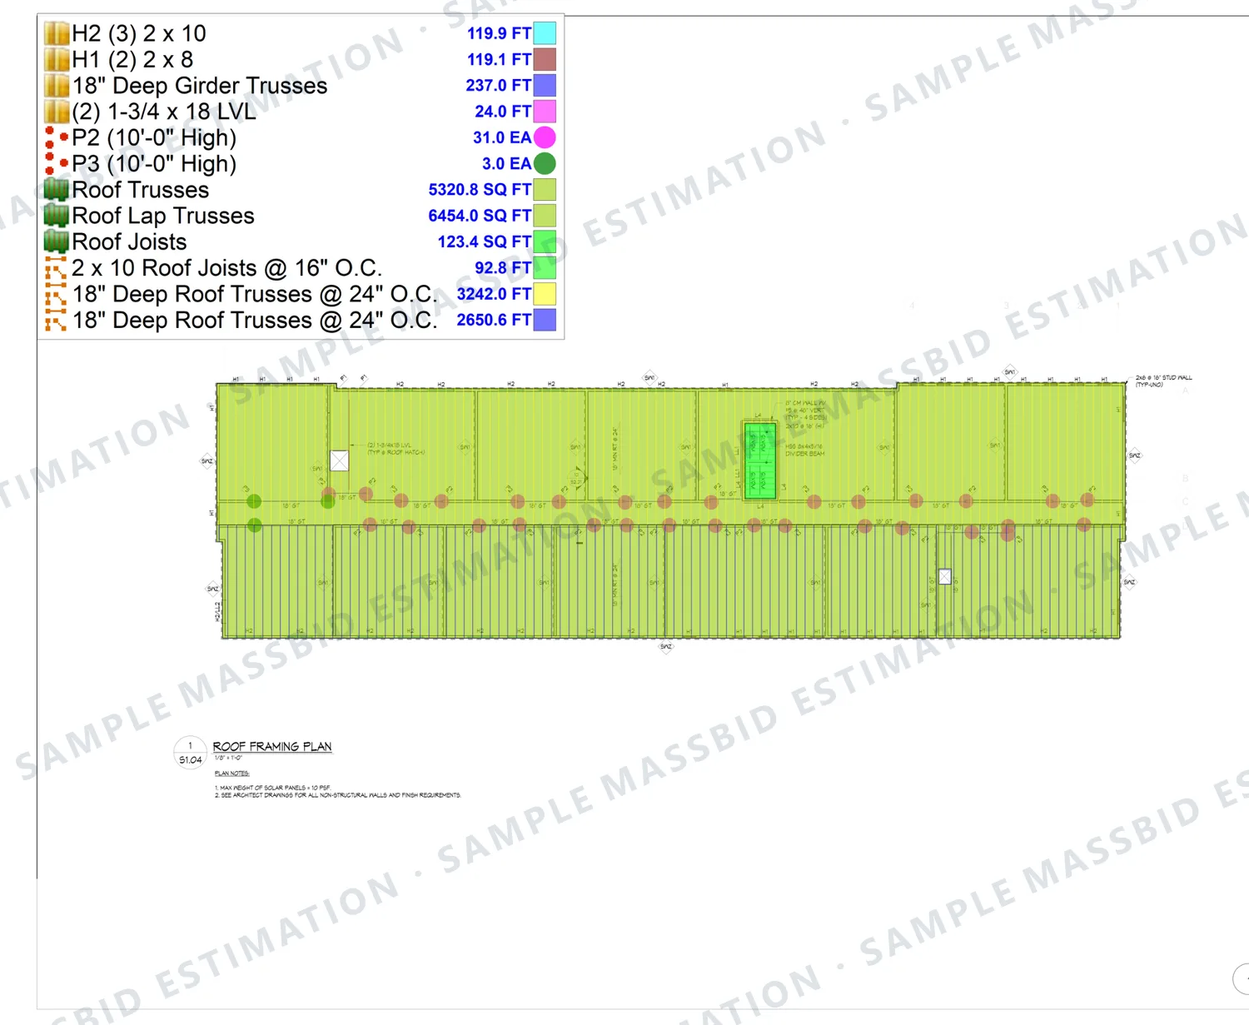The width and height of the screenshot is (1249, 1025).
Task: Click the blue swatch beside 2650.6 FT
Action: (x=545, y=320)
